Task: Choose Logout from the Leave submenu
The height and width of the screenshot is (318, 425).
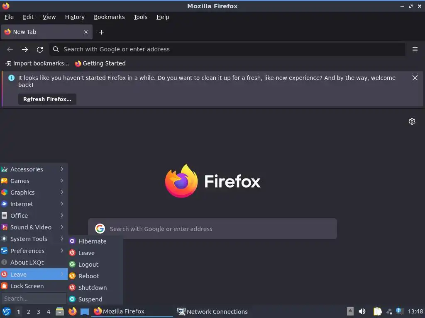Action: pos(96,265)
